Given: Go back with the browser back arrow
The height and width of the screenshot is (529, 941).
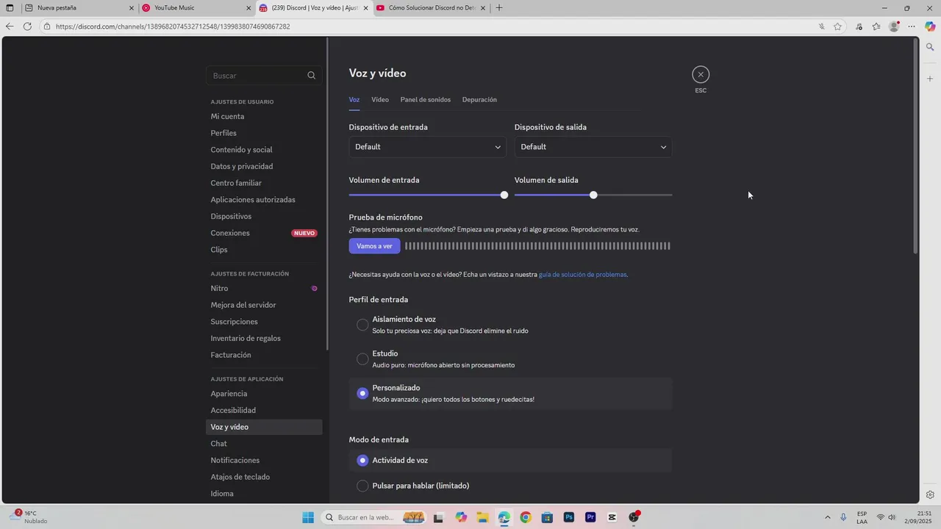Looking at the screenshot, I should (9, 26).
